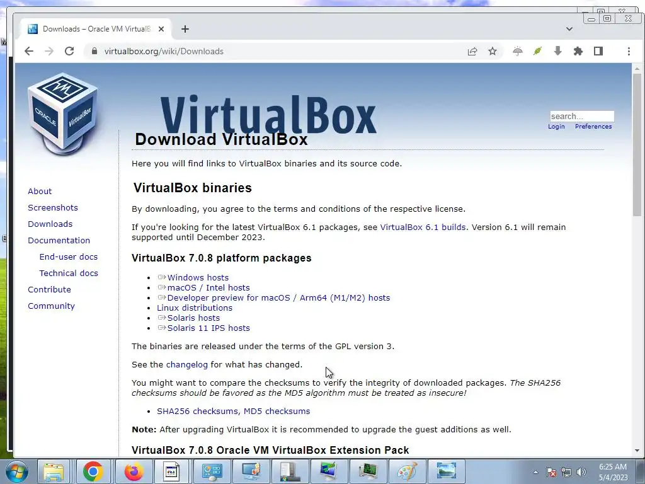Bookmark this page with the star
This screenshot has height=484, width=645.
[x=493, y=51]
